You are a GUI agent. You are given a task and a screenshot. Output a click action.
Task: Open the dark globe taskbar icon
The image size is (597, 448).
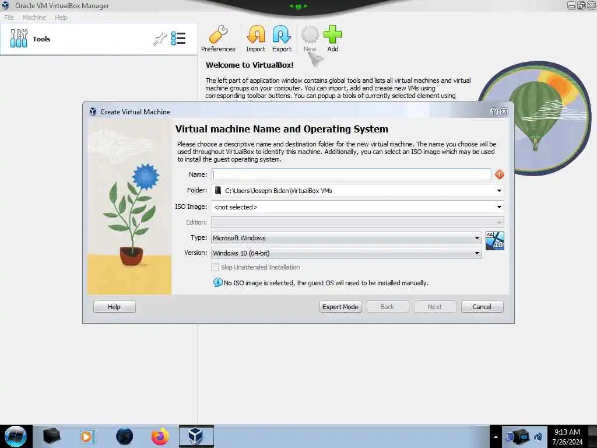point(124,436)
